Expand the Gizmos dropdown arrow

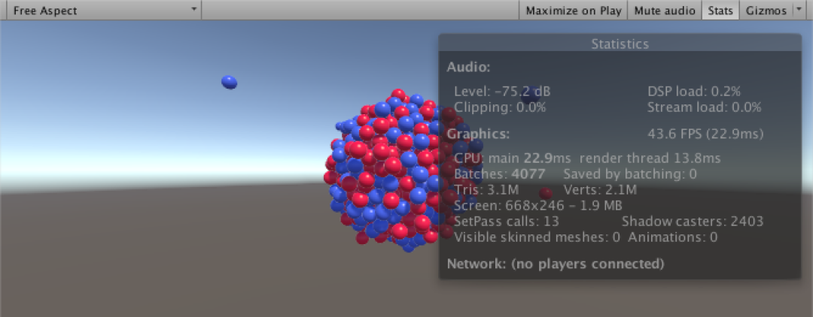pyautogui.click(x=799, y=11)
